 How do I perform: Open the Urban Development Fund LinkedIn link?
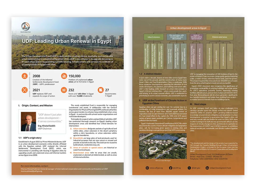[x=220, y=168]
